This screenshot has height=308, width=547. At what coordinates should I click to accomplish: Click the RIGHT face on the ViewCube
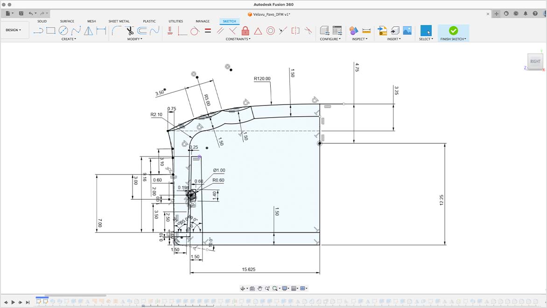[x=535, y=61]
